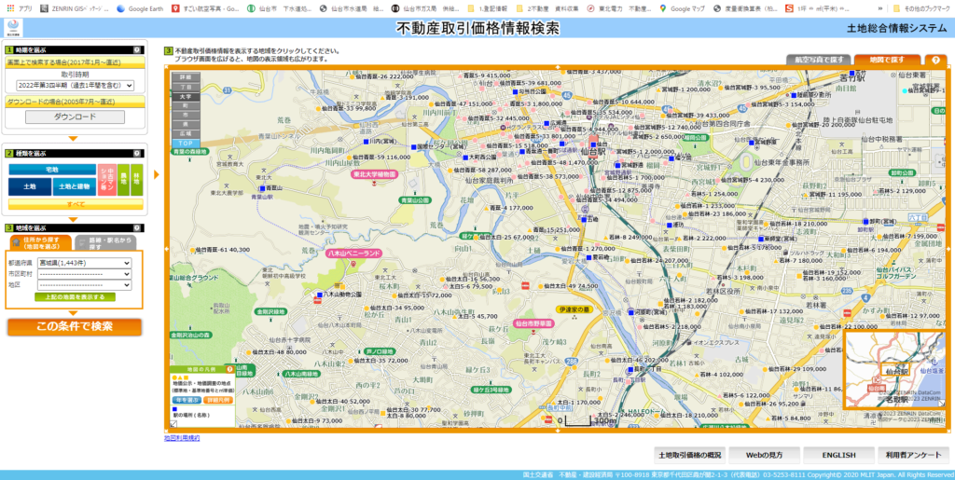Set map scale to 町
This screenshot has width=955, height=480.
coord(186,105)
